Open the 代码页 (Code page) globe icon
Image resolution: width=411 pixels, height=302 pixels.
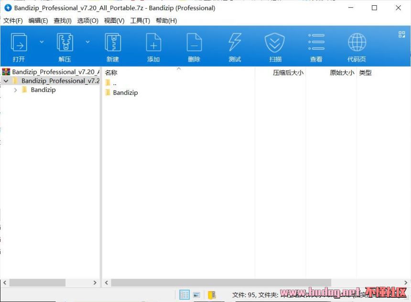357,47
